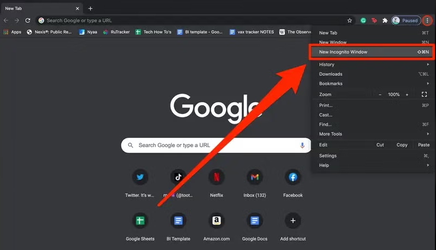Open the BI template - Goo... bookmark
The width and height of the screenshot is (436, 250).
pyautogui.click(x=200, y=32)
